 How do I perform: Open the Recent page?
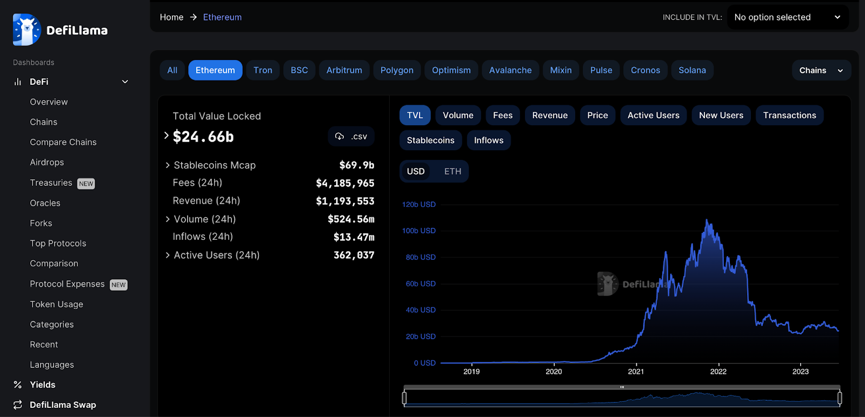point(44,345)
